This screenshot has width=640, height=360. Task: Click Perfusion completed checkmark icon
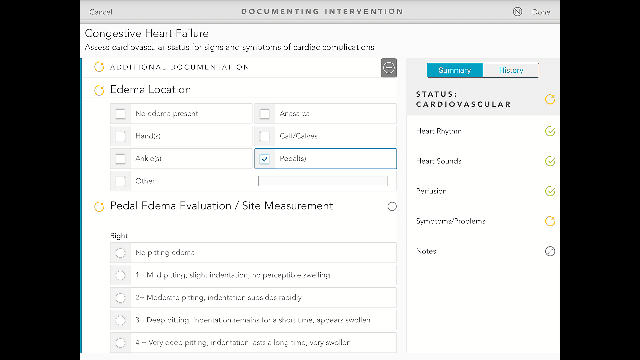coord(550,191)
